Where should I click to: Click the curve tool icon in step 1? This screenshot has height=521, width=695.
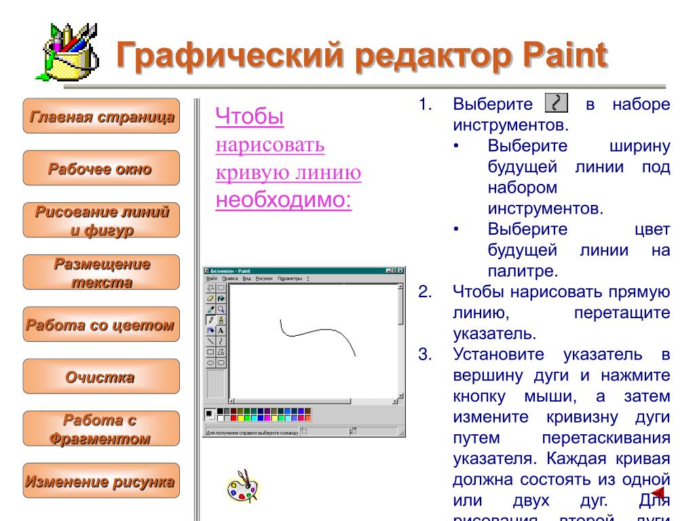click(557, 103)
